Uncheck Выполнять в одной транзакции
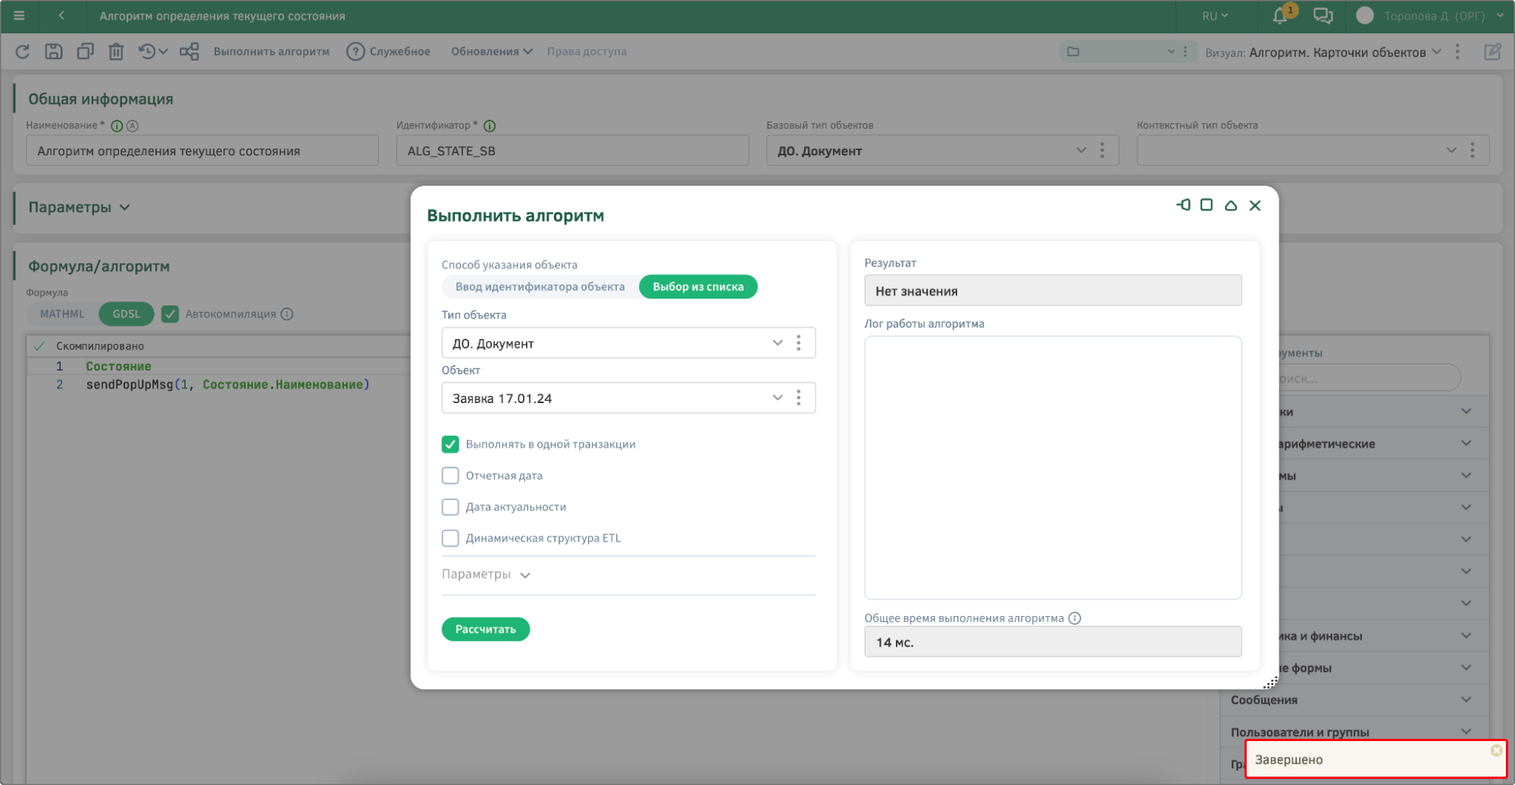Image resolution: width=1515 pixels, height=785 pixels. coord(450,445)
